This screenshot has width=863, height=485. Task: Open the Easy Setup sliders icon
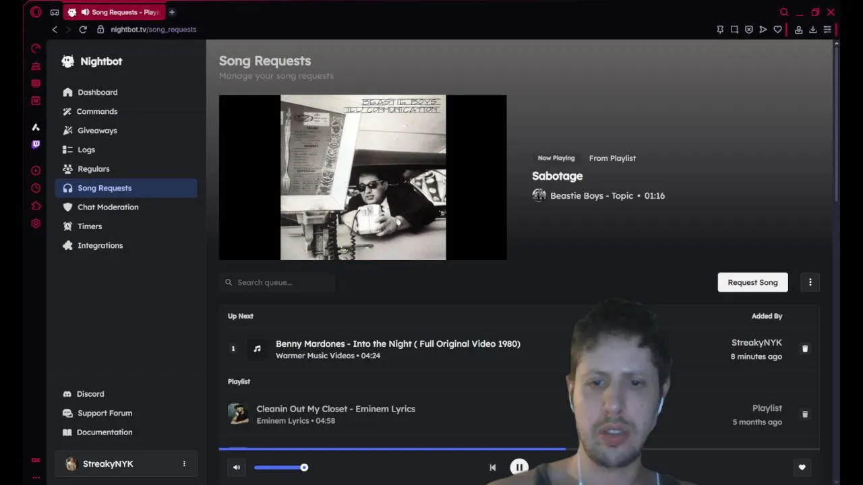click(x=827, y=30)
